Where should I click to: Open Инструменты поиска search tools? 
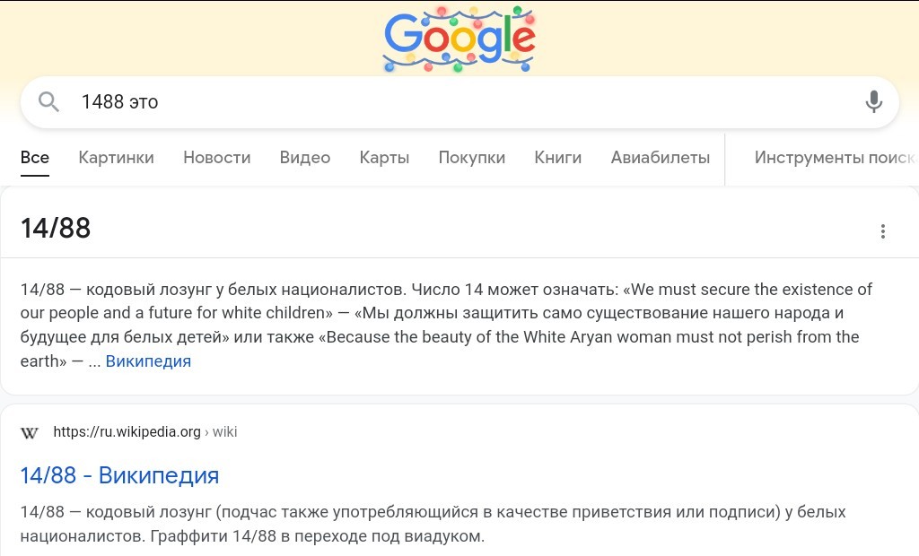tap(836, 157)
